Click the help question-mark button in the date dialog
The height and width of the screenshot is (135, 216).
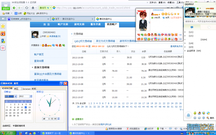coord(61,83)
